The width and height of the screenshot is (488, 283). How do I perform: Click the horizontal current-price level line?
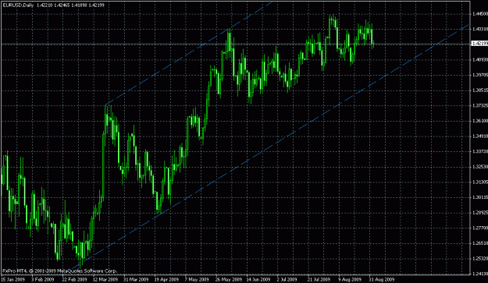click(x=236, y=44)
